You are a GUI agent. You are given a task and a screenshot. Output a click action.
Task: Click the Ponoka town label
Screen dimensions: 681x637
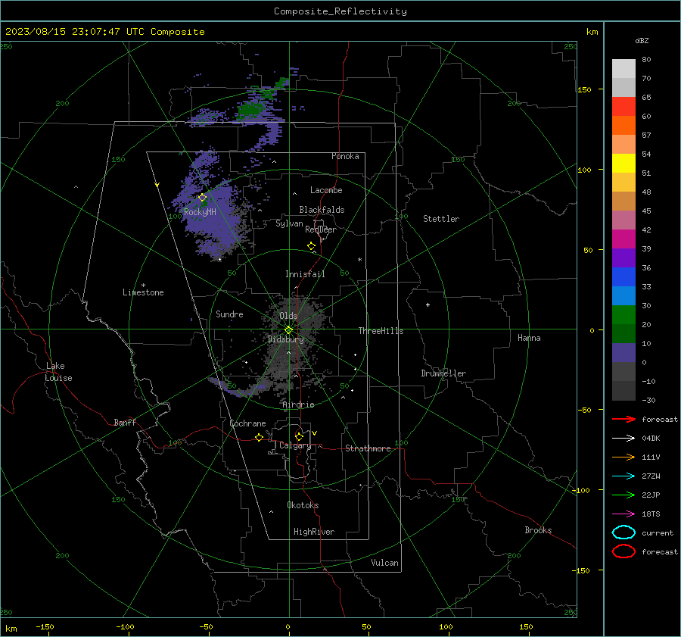pos(345,156)
